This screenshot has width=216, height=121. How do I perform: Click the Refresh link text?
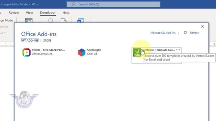[x=194, y=33]
